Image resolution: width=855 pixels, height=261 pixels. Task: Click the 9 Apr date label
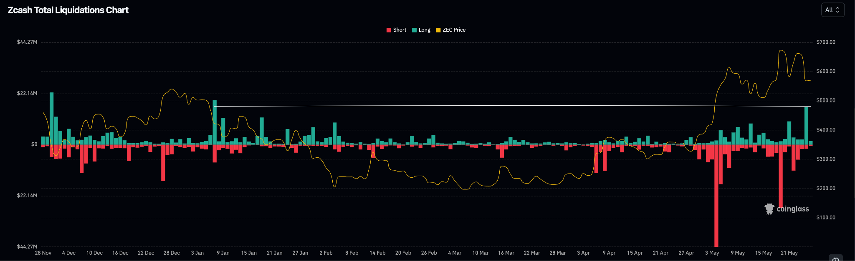point(609,253)
